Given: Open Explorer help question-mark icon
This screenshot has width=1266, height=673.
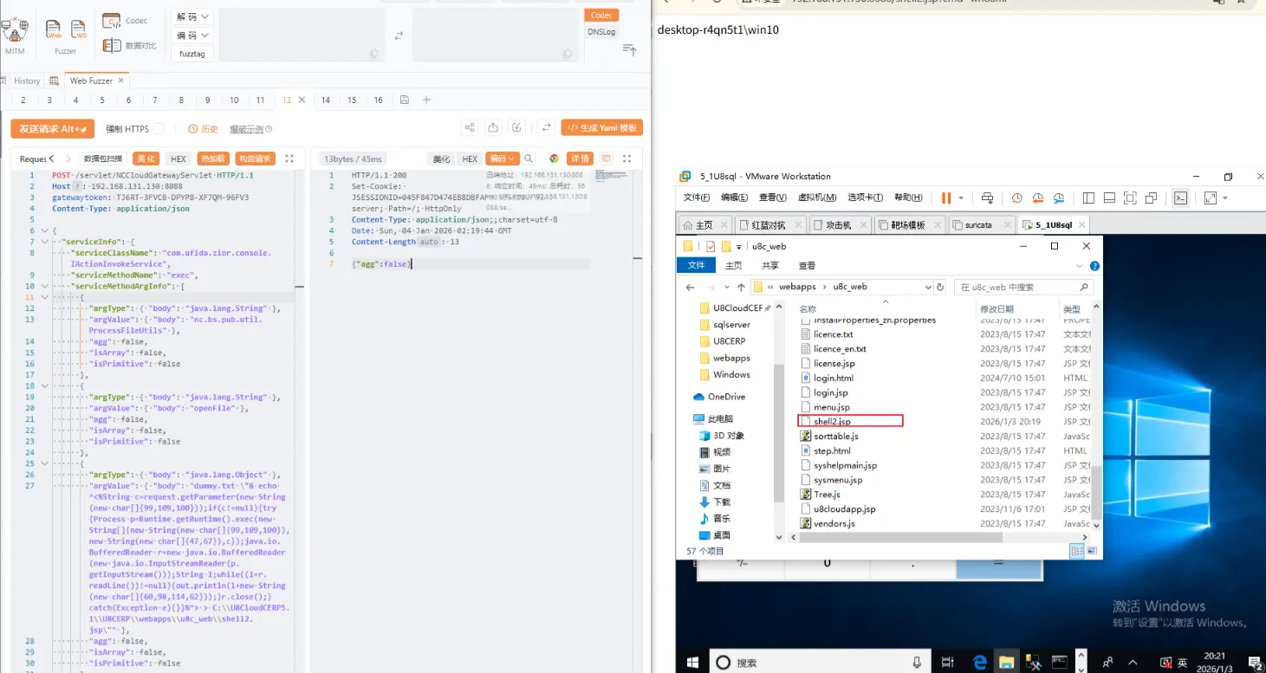Looking at the screenshot, I should pos(1095,266).
